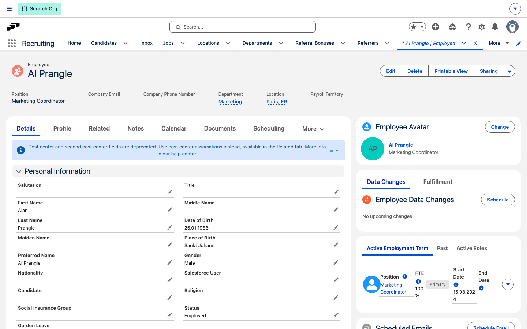Expand the Referrers nav dropdown
Image resolution: width=527 pixels, height=329 pixels.
pos(387,43)
